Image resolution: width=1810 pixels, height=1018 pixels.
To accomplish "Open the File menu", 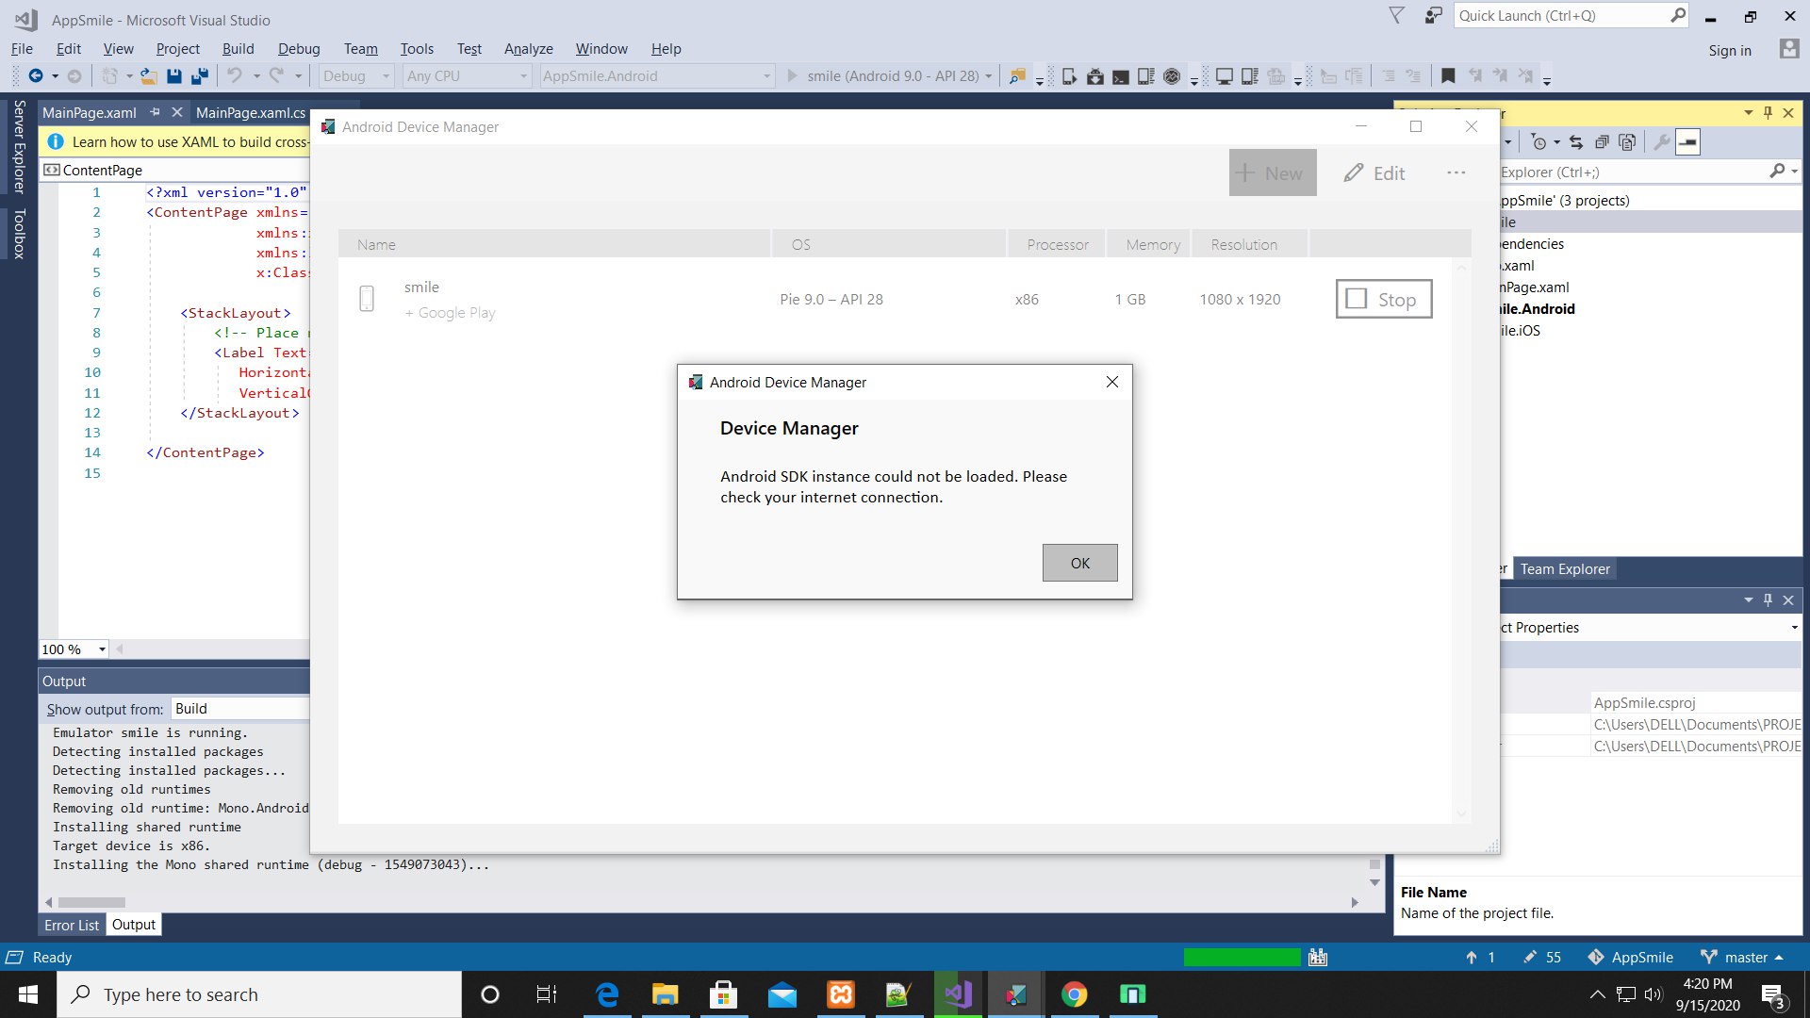I will coord(22,49).
